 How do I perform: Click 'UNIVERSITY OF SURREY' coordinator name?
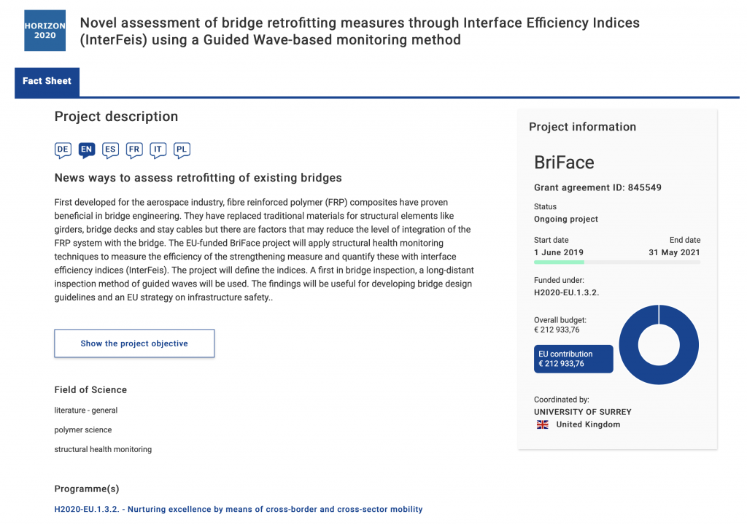pos(583,412)
